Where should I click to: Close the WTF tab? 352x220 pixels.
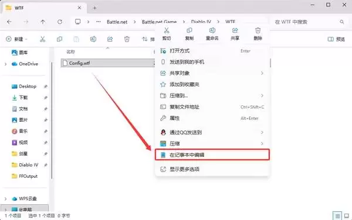point(79,8)
